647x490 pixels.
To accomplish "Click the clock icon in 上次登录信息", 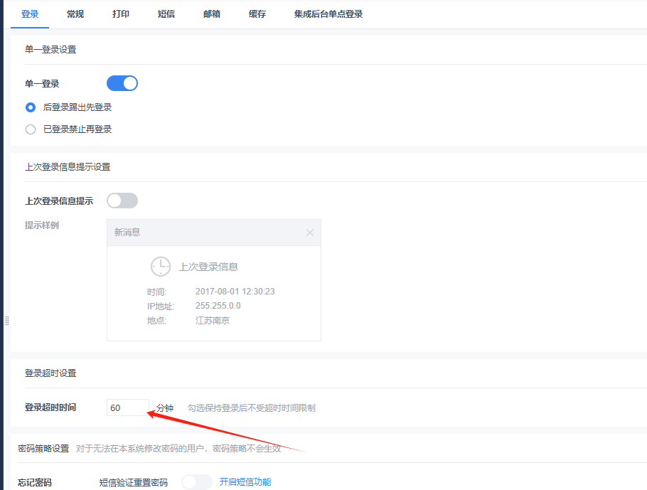I will (x=161, y=266).
